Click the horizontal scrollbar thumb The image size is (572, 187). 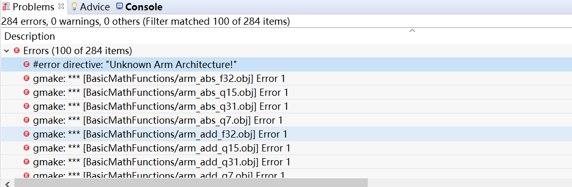coord(191,182)
